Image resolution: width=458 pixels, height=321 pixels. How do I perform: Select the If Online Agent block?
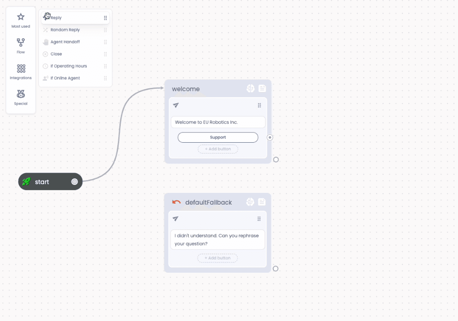pos(75,78)
